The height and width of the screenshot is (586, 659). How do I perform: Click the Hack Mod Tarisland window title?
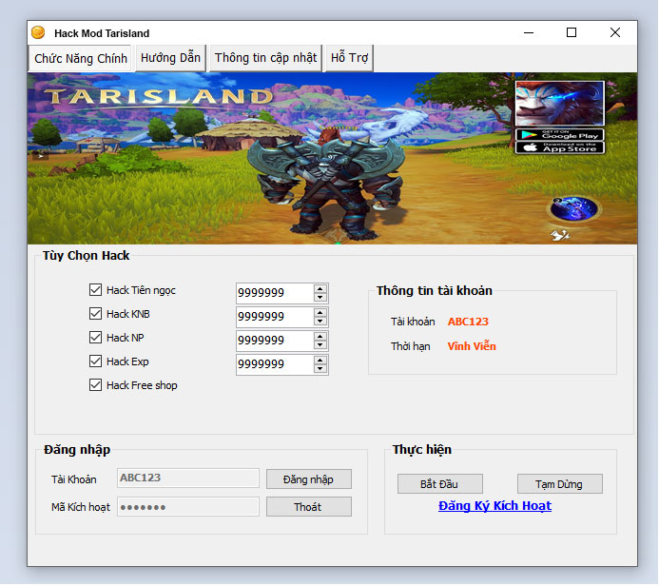102,33
